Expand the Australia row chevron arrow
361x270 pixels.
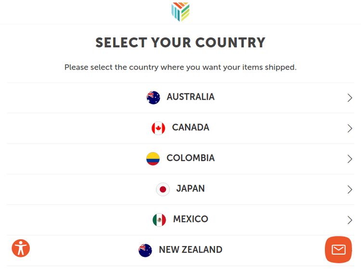(x=350, y=98)
